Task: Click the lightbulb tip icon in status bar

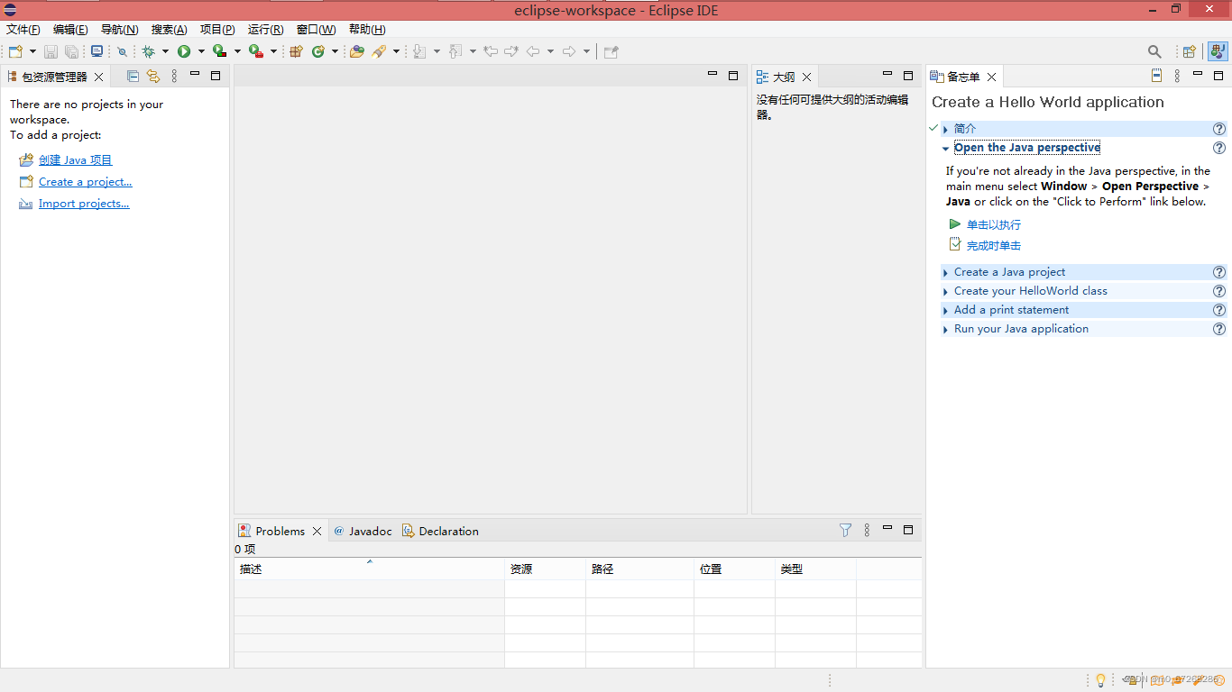Action: (x=1100, y=680)
